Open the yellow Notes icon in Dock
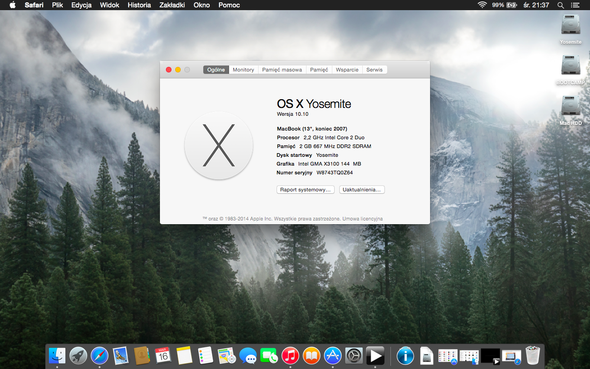Image resolution: width=590 pixels, height=369 pixels. (184, 356)
